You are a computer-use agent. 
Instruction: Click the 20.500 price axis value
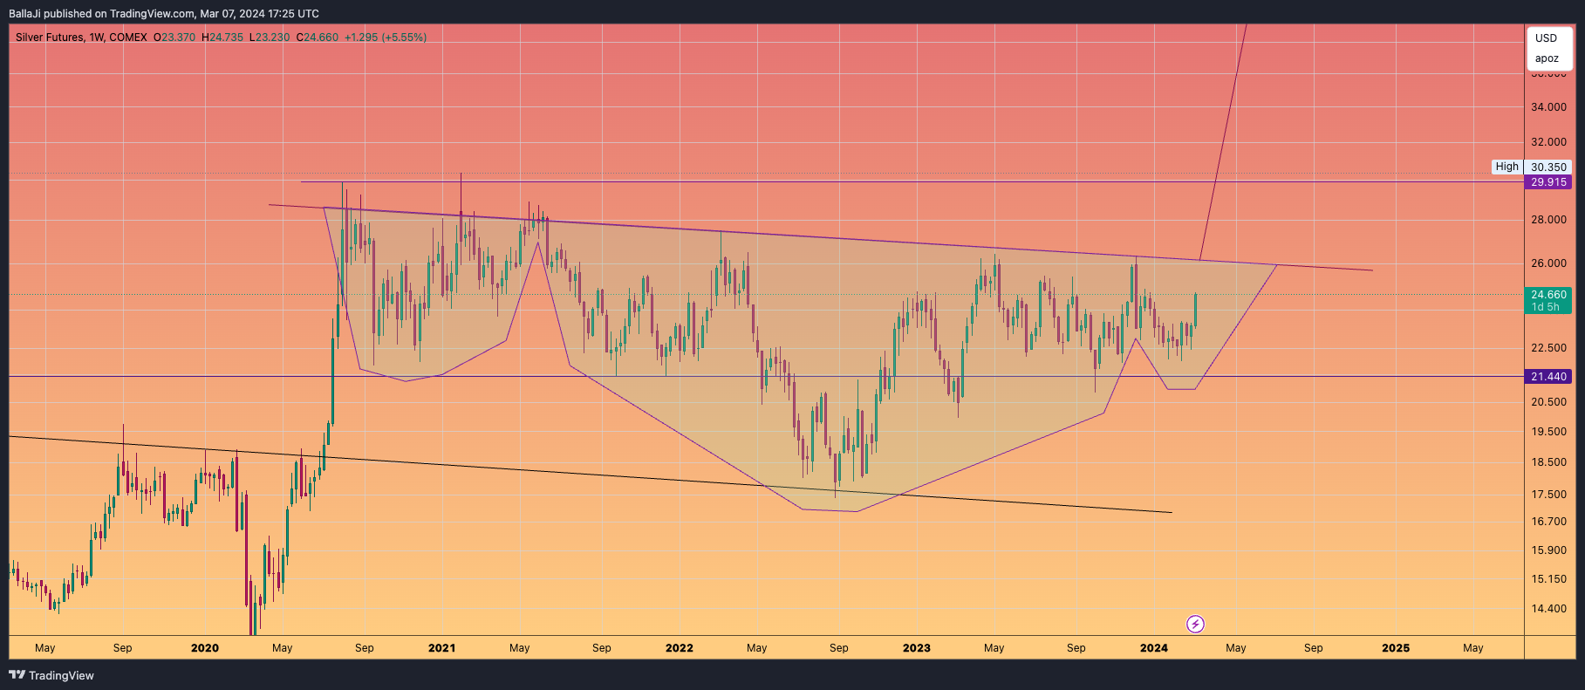point(1548,402)
